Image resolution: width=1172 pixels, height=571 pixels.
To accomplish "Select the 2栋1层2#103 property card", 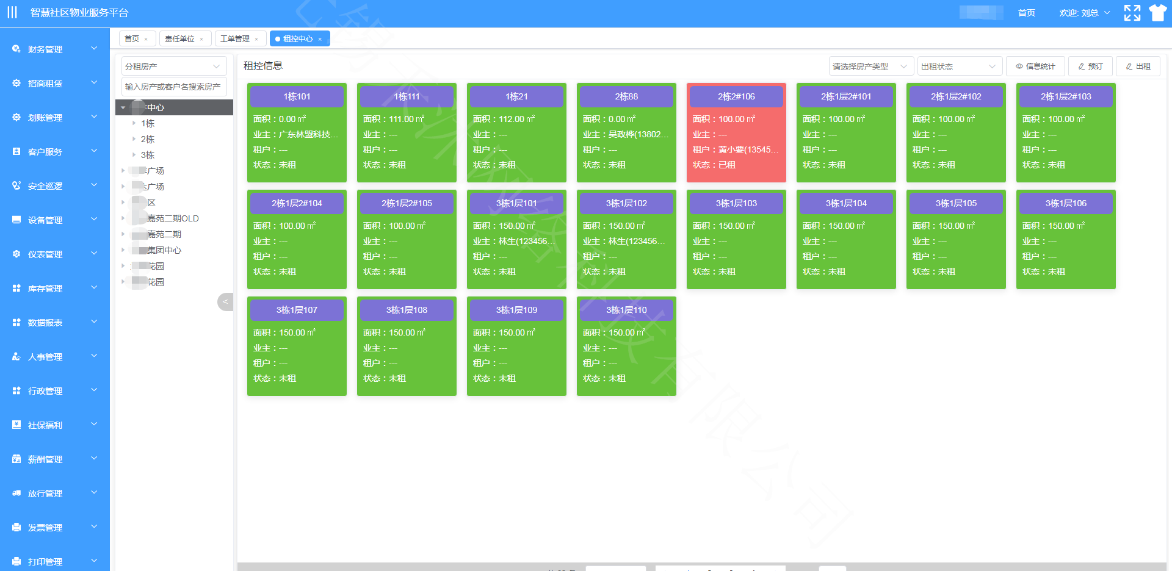I will 1066,132.
